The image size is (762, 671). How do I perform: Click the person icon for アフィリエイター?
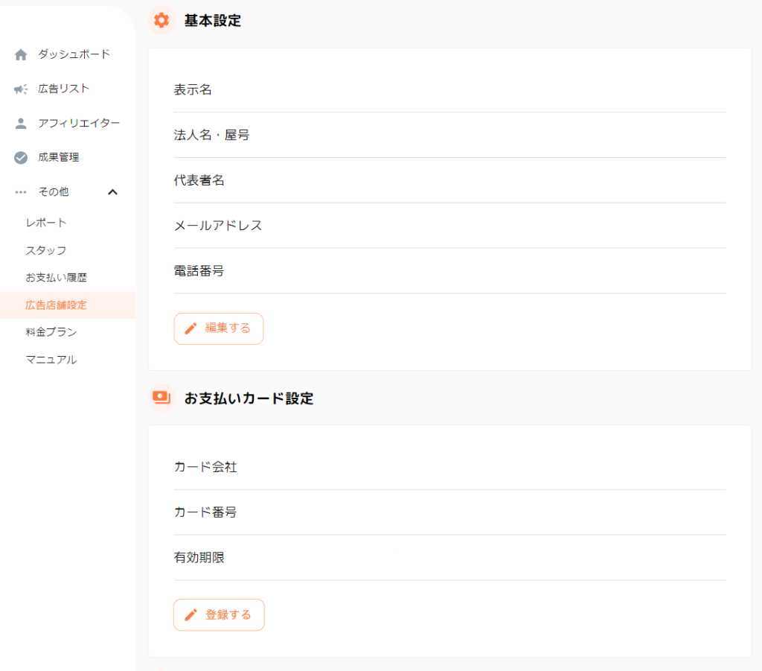pyautogui.click(x=21, y=124)
